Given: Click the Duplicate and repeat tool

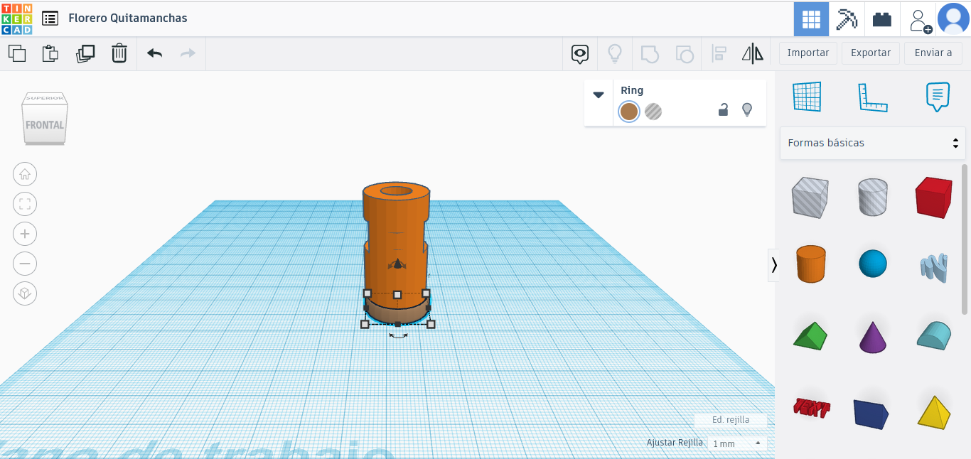Looking at the screenshot, I should 85,53.
